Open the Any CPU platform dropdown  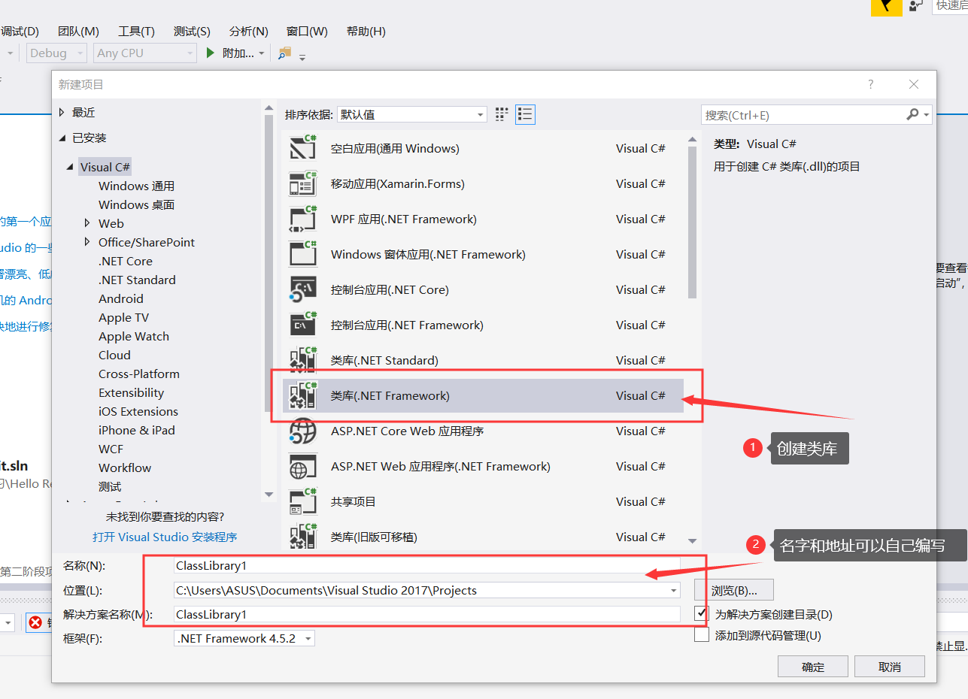tap(146, 53)
